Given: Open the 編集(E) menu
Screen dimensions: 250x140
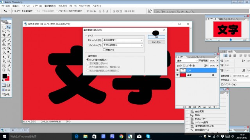Looking at the screenshot, I should pyautogui.click(x=16, y=6).
